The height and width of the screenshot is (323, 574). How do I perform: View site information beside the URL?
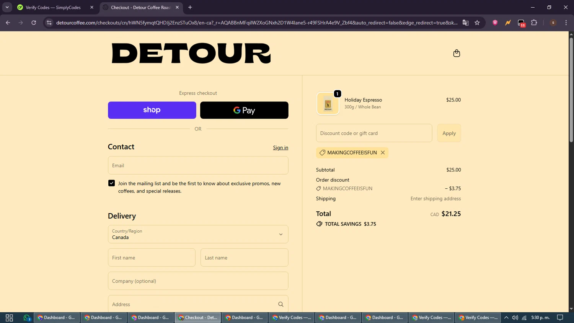click(x=49, y=23)
